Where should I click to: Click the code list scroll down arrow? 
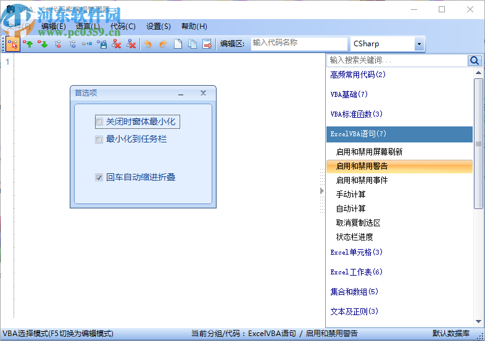pyautogui.click(x=478, y=321)
